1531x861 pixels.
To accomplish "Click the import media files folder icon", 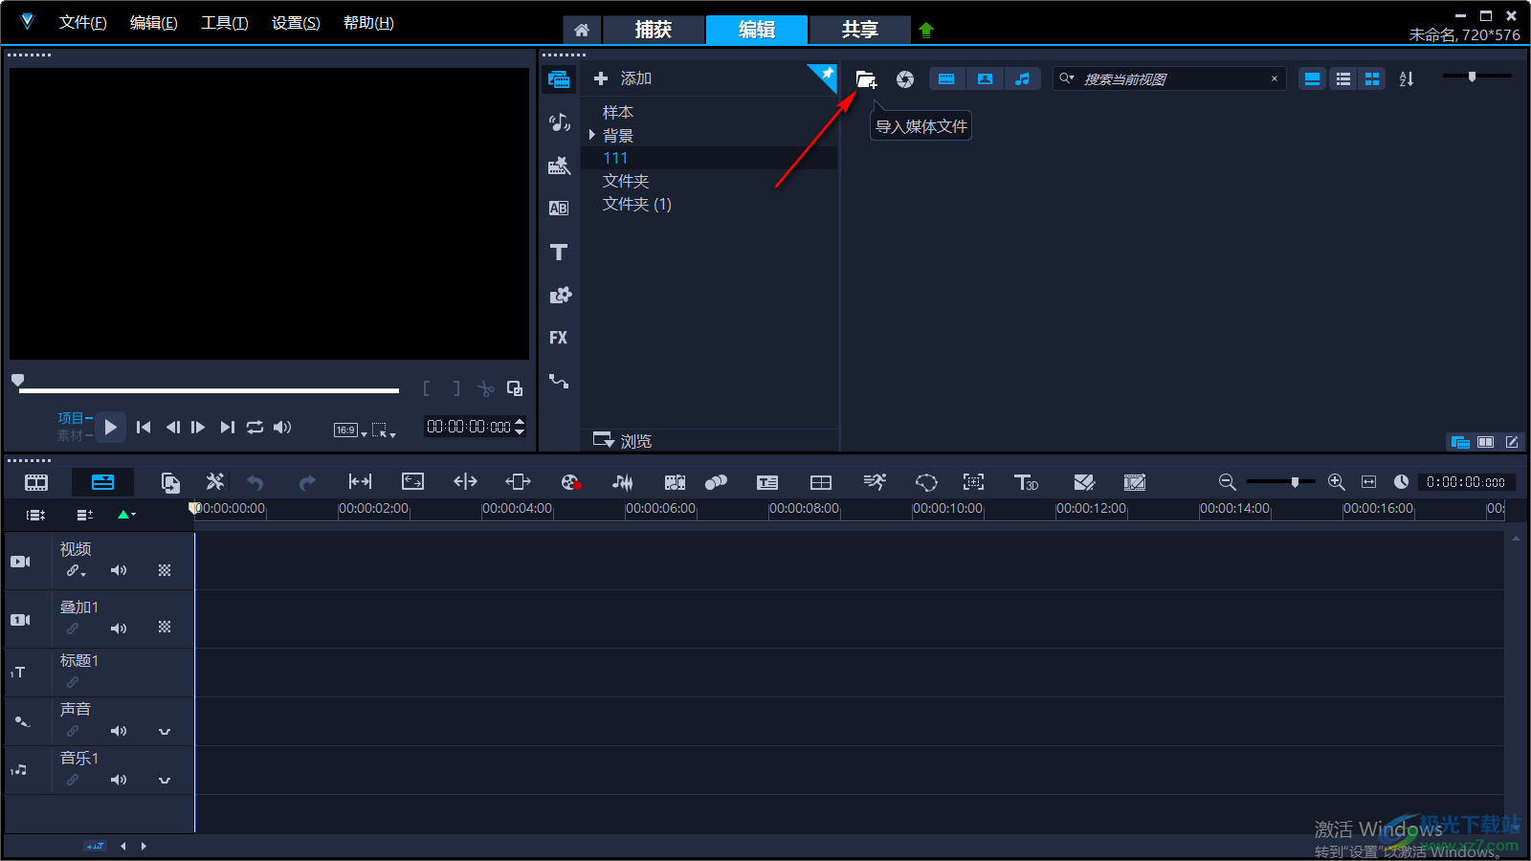I will (x=866, y=79).
